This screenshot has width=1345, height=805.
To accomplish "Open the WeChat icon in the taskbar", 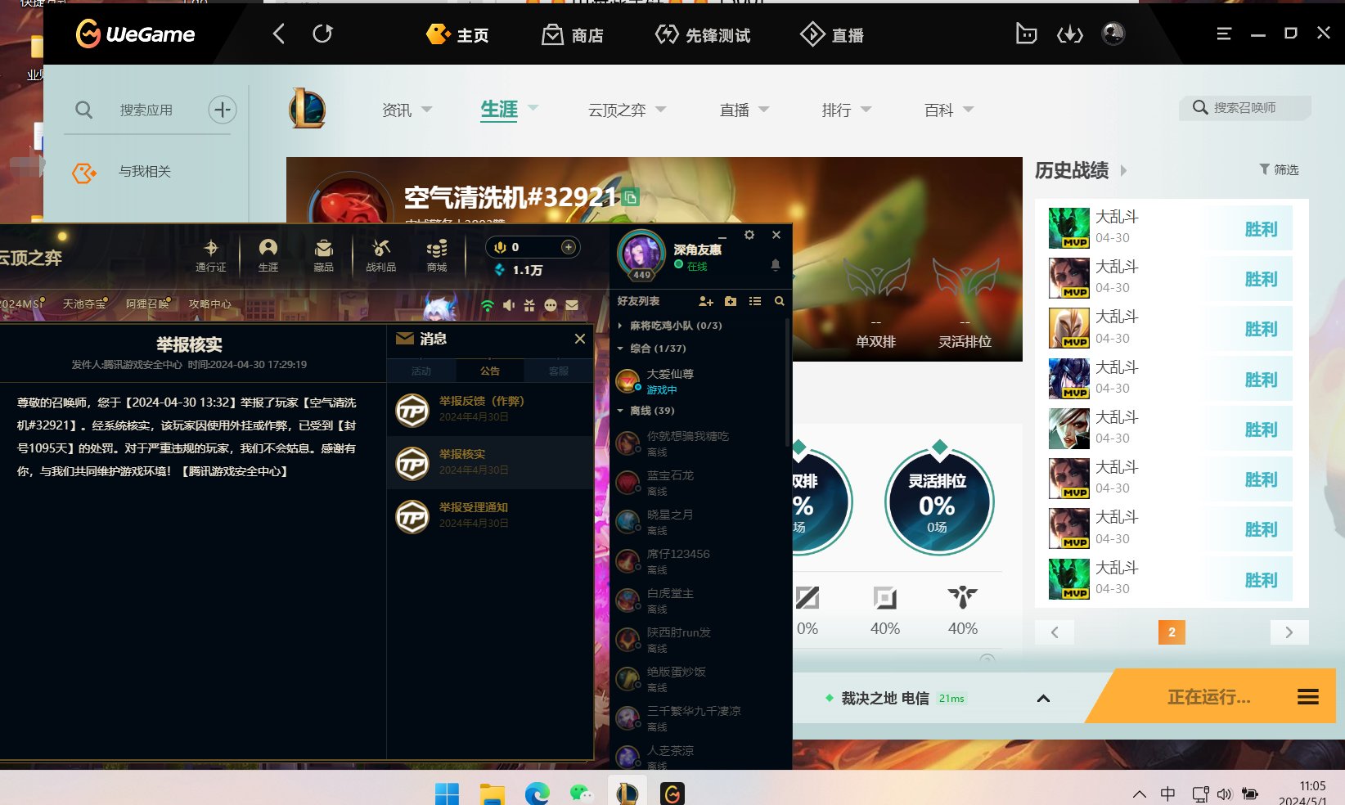I will coord(582,793).
